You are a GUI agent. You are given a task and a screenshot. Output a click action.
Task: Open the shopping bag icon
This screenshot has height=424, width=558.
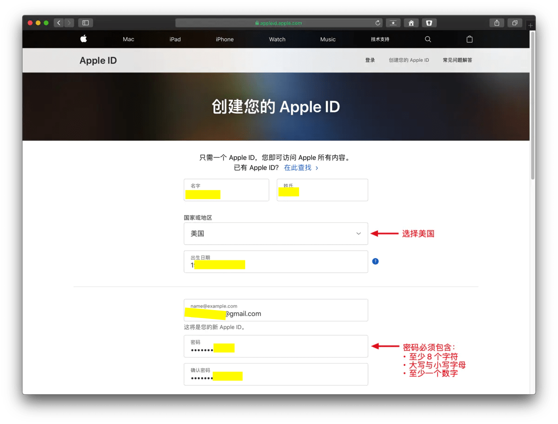click(x=469, y=40)
